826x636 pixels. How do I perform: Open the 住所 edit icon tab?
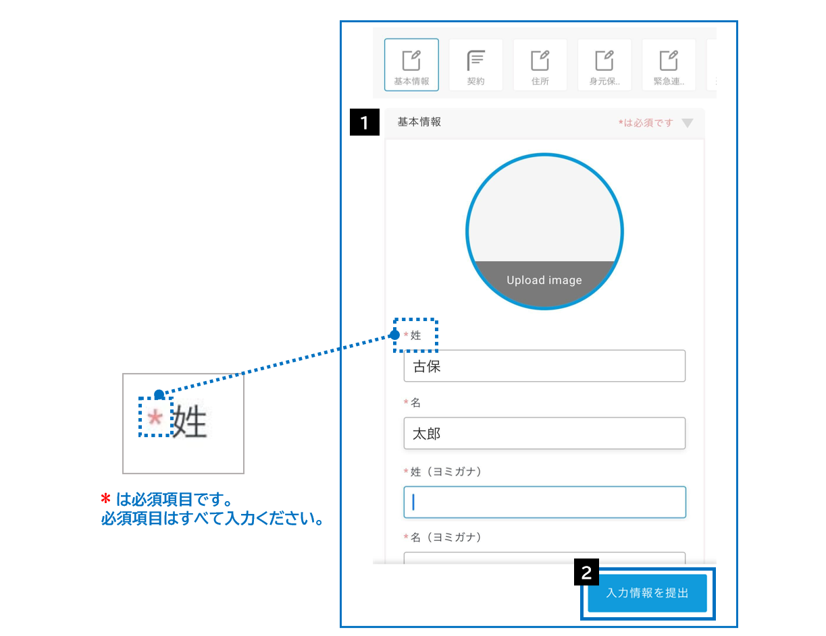(x=540, y=65)
